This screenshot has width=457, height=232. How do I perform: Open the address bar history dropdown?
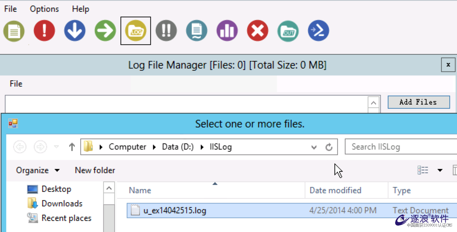[x=314, y=147]
